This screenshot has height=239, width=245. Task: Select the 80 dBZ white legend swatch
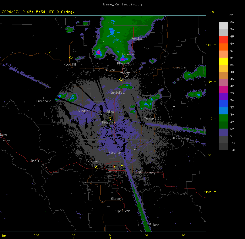pyautogui.click(x=223, y=26)
